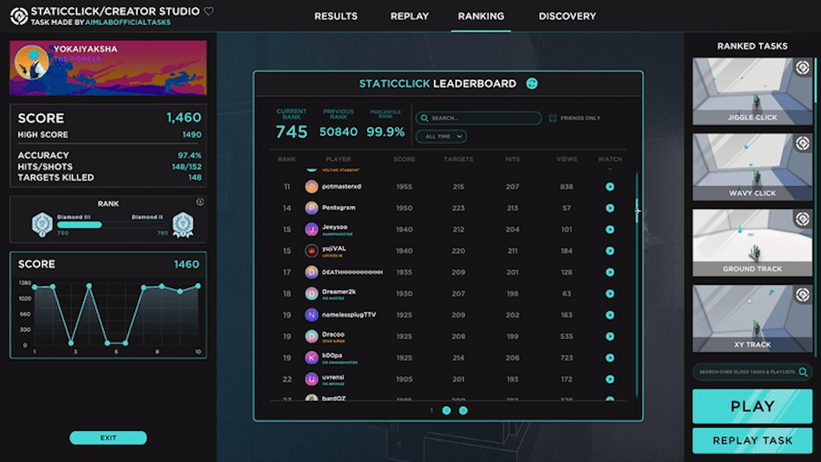Image resolution: width=821 pixels, height=462 pixels.
Task: Click the previous rank value 50840
Action: click(338, 132)
